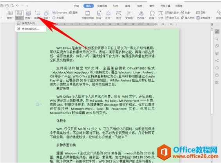The width and height of the screenshot is (221, 163).
Task: Click the Comment (批注) icon
Action: point(119,13)
